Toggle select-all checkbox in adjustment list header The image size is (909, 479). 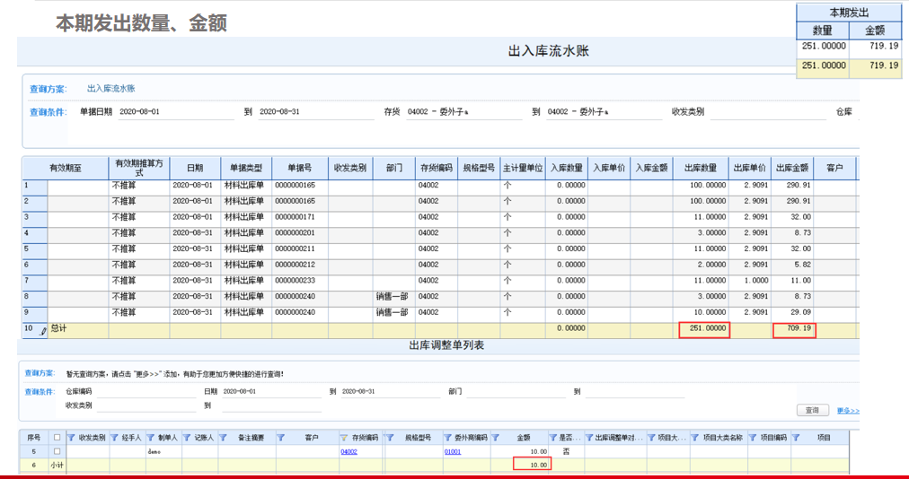[x=57, y=438]
